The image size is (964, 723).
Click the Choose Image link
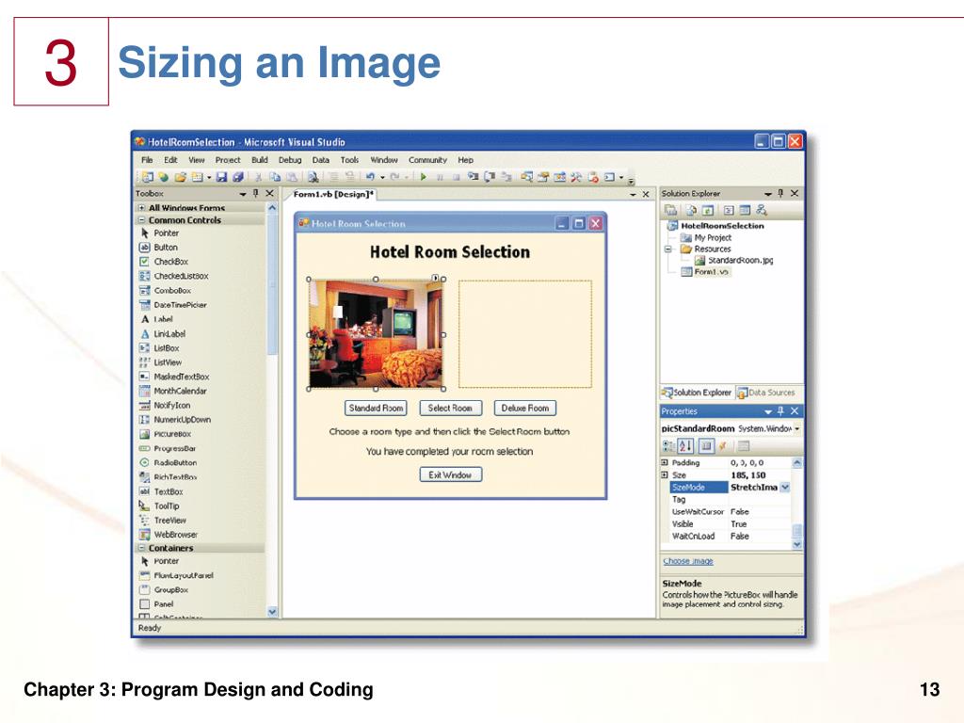coord(687,561)
